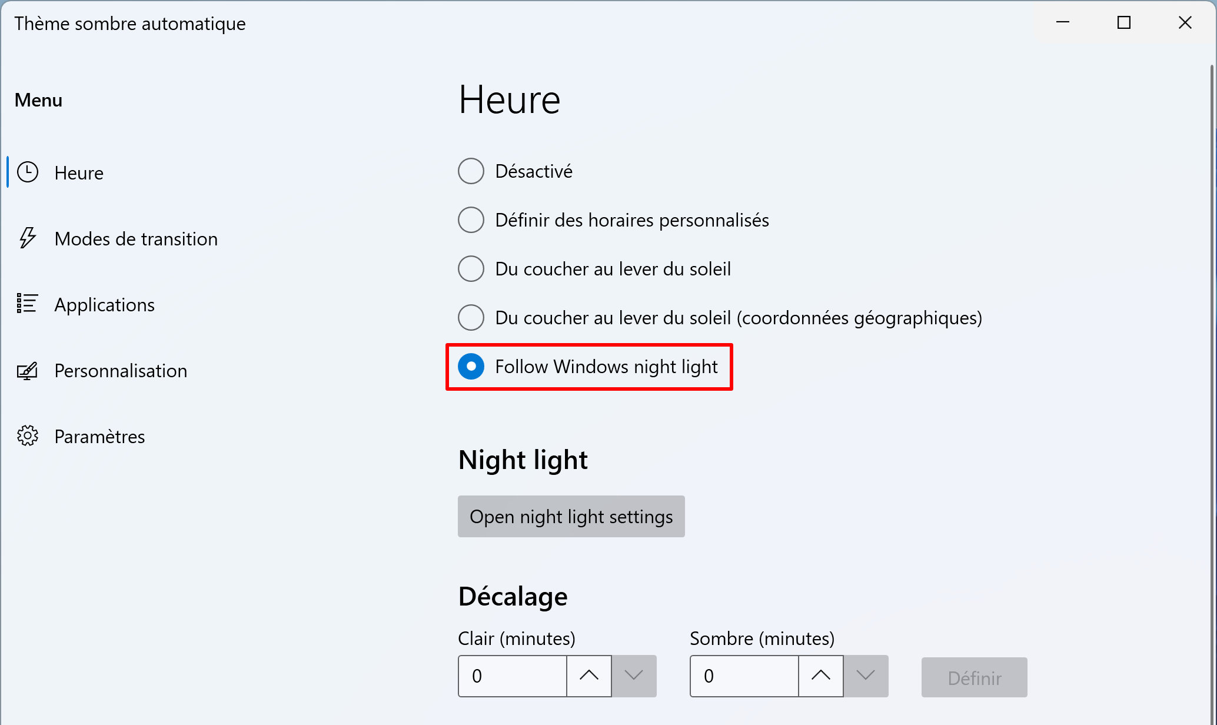1217x725 pixels.
Task: Select Du coucher au lever du soleil
Action: (x=594, y=269)
